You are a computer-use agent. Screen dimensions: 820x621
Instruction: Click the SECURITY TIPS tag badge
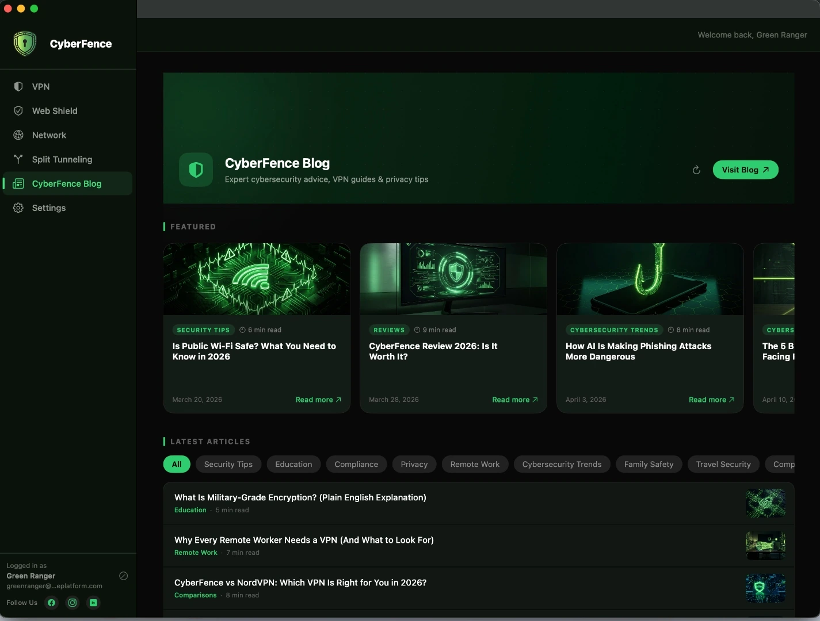click(203, 330)
